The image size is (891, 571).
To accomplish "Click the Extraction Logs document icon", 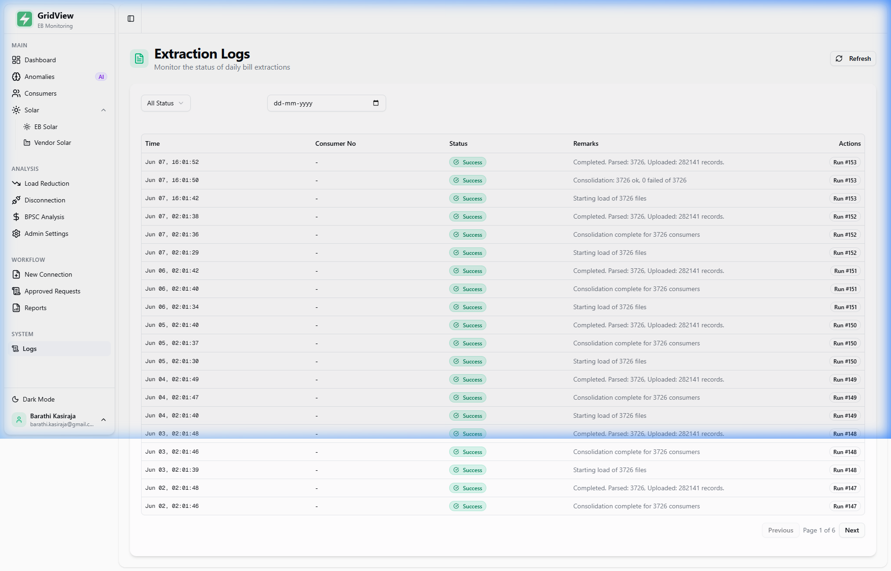I will tap(139, 58).
